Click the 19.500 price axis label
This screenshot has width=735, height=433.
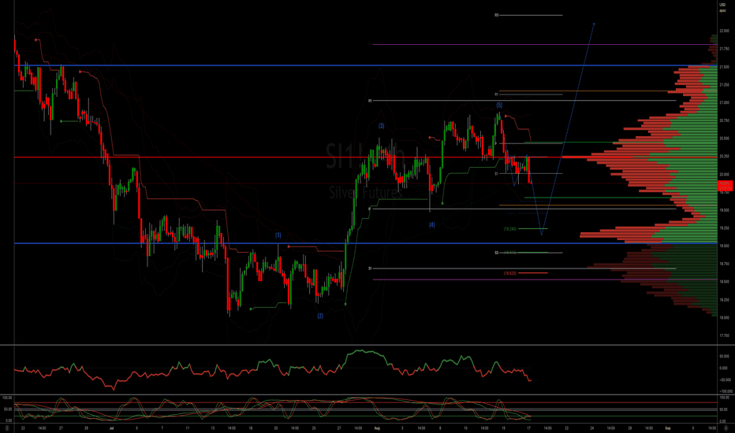(x=724, y=210)
